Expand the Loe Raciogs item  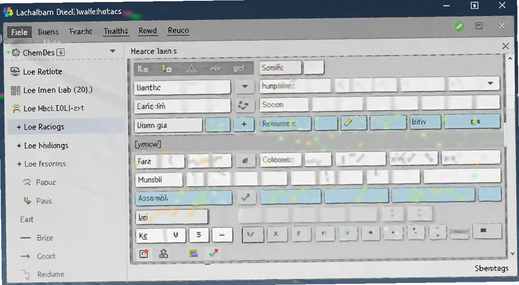pyautogui.click(x=19, y=127)
